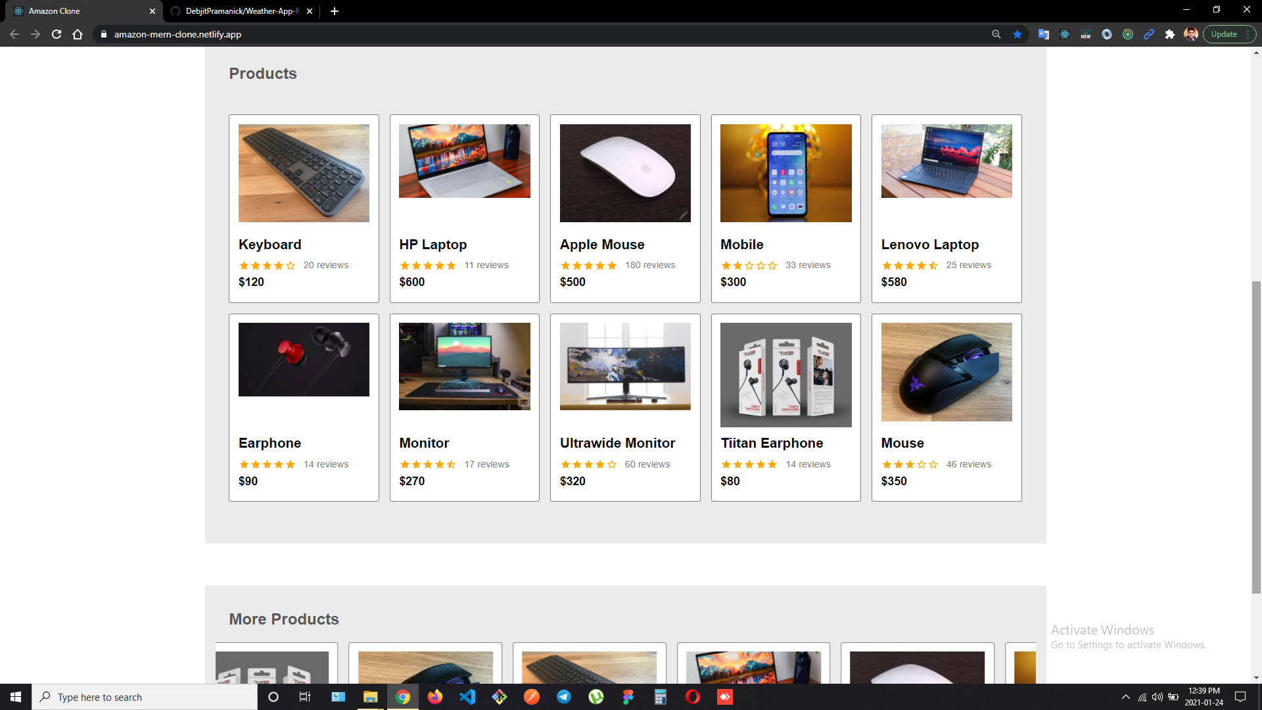Open the Chrome extensions puzzle icon
The height and width of the screenshot is (710, 1262).
pos(1169,34)
